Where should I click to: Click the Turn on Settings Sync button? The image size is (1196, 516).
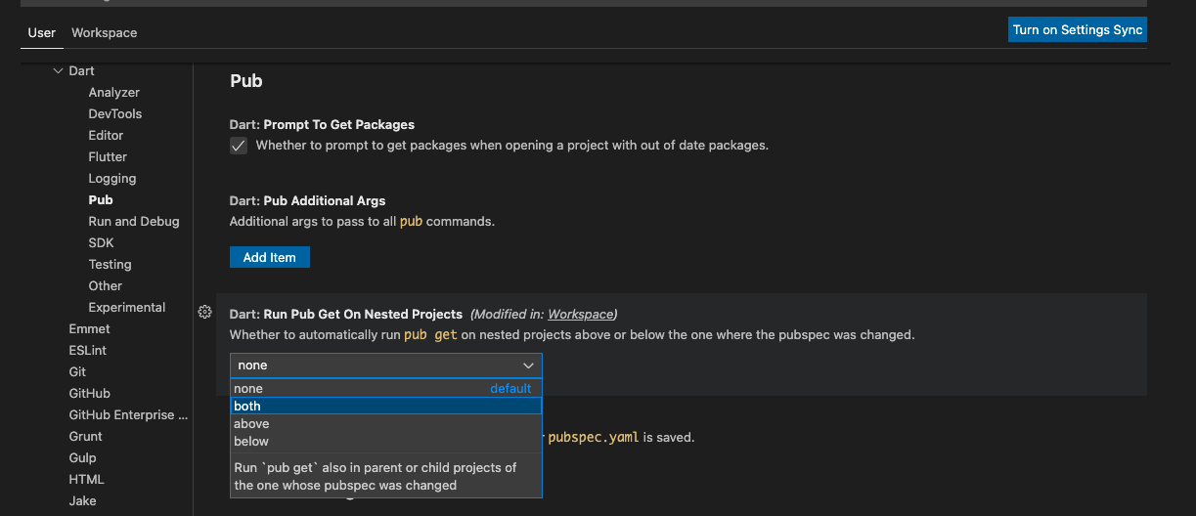1077,30
